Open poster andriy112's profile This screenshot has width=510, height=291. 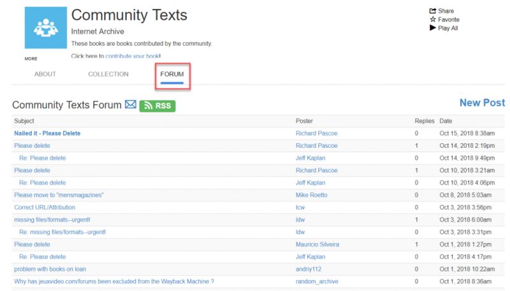(309, 269)
